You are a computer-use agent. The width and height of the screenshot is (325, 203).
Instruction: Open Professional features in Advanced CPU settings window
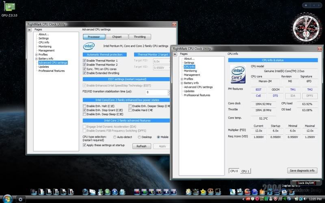click(x=52, y=71)
